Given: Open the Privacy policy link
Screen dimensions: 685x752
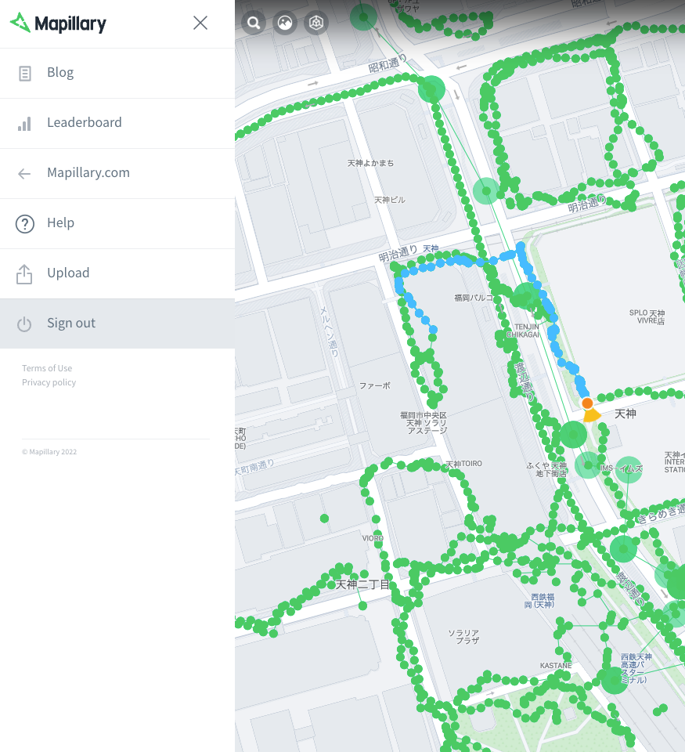Looking at the screenshot, I should click(49, 382).
